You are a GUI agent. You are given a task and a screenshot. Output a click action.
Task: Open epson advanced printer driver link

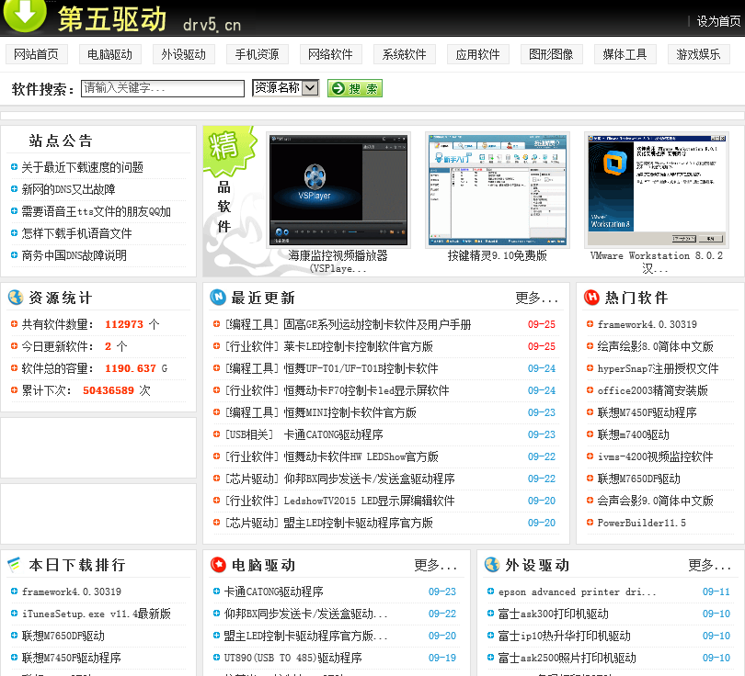[577, 592]
